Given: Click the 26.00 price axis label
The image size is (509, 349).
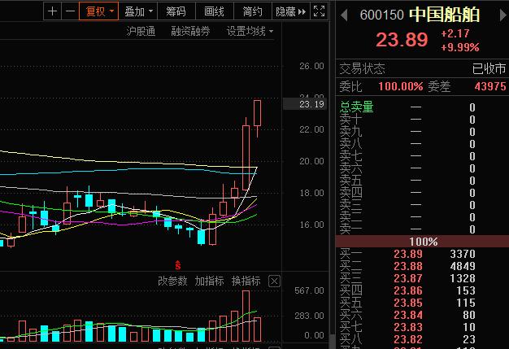Looking at the screenshot, I should coord(311,66).
